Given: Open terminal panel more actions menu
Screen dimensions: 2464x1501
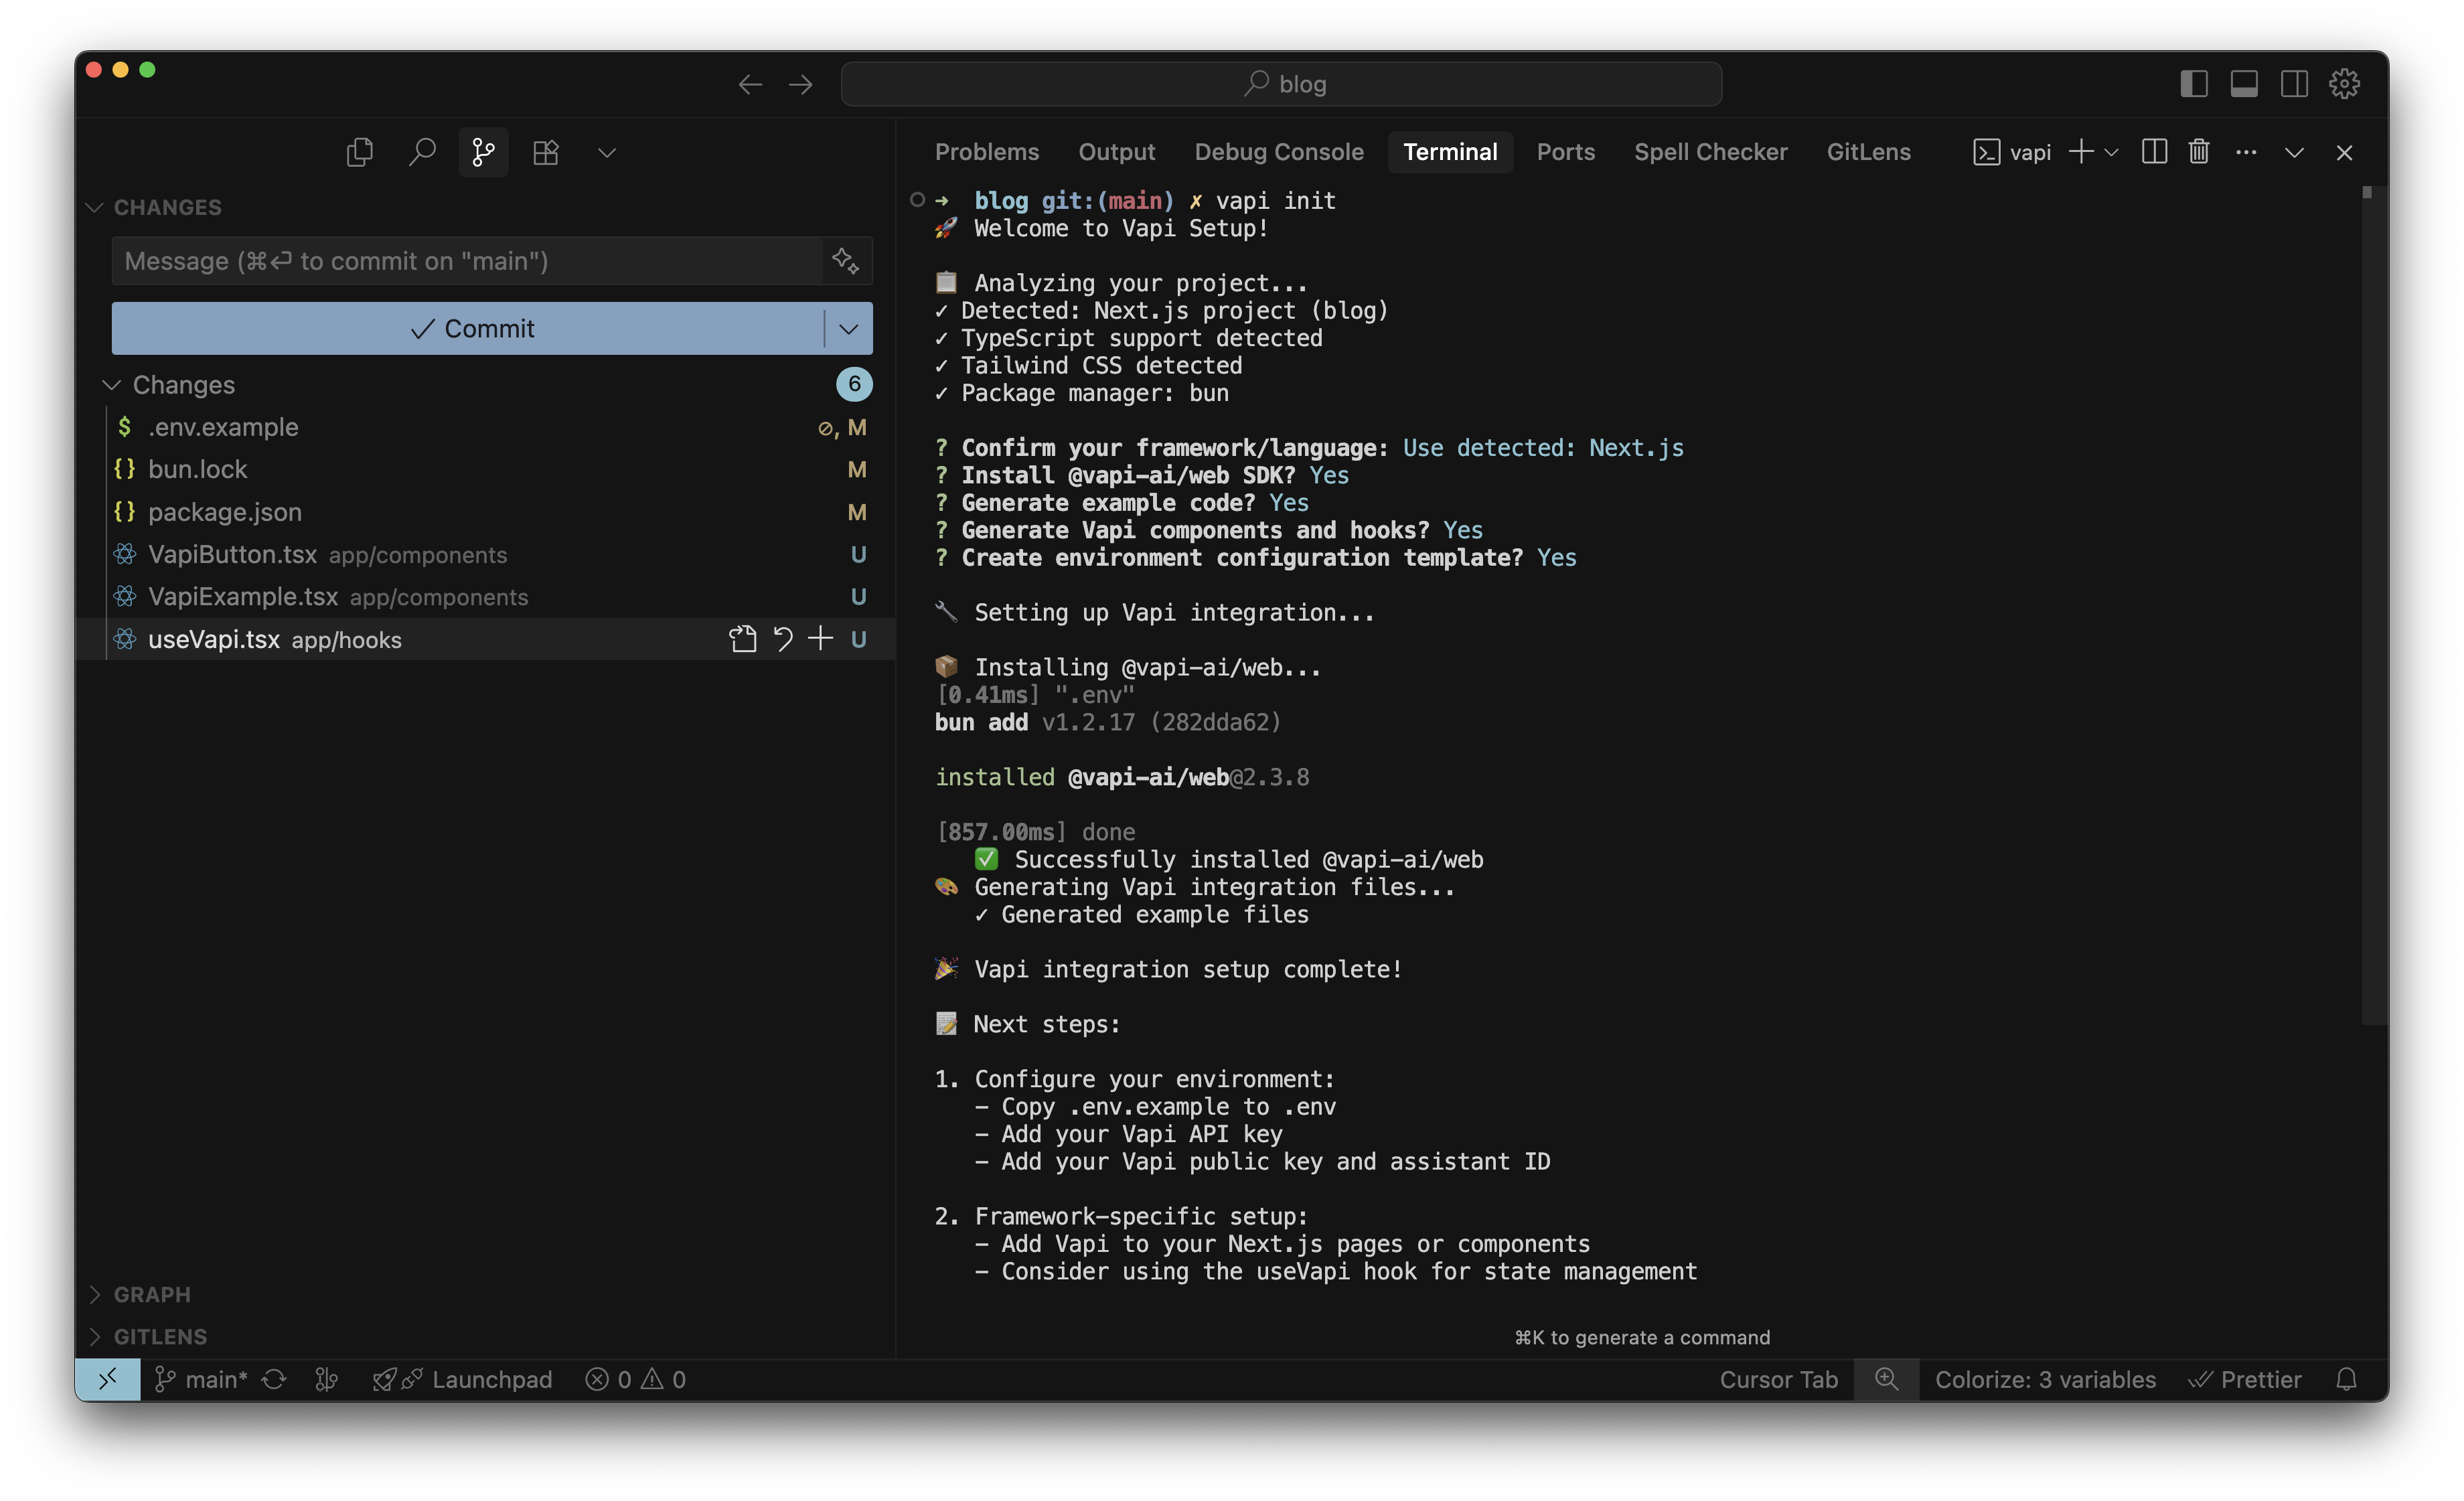Looking at the screenshot, I should pyautogui.click(x=2246, y=152).
